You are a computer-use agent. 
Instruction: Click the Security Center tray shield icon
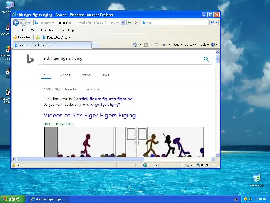click(245, 199)
